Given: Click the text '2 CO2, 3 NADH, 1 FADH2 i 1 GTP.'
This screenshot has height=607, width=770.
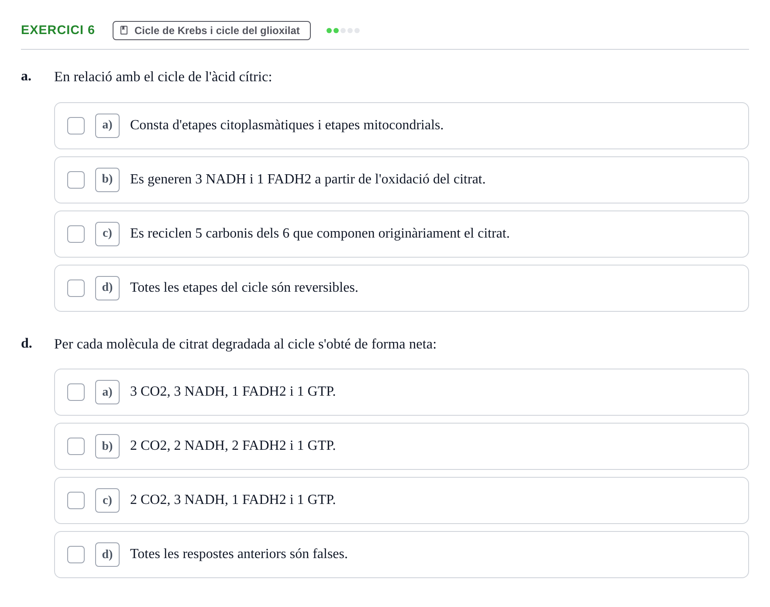Looking at the screenshot, I should click(x=233, y=500).
